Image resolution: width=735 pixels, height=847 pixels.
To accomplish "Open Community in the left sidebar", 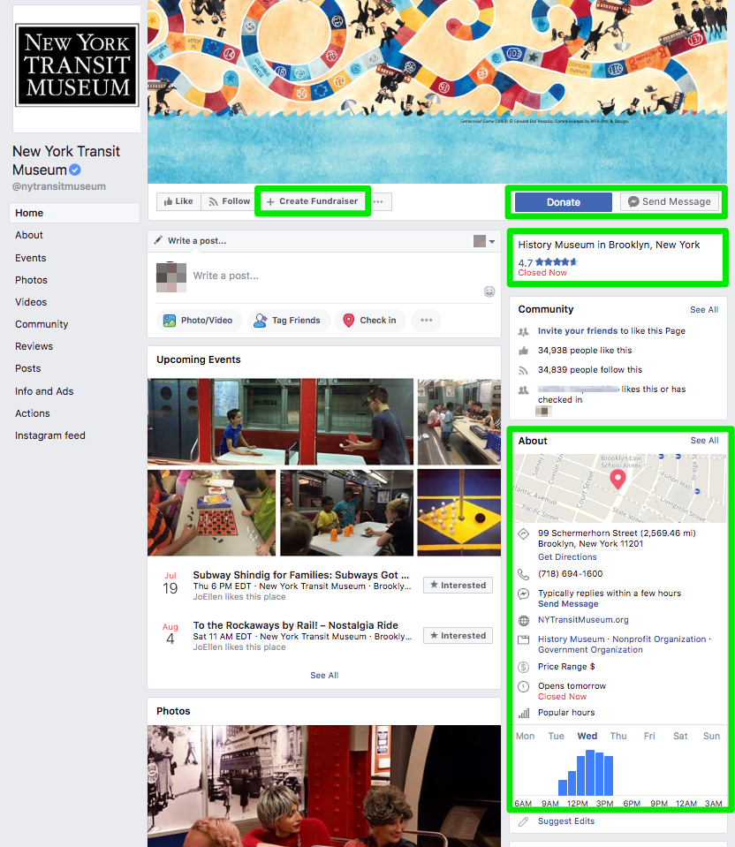I will click(42, 324).
